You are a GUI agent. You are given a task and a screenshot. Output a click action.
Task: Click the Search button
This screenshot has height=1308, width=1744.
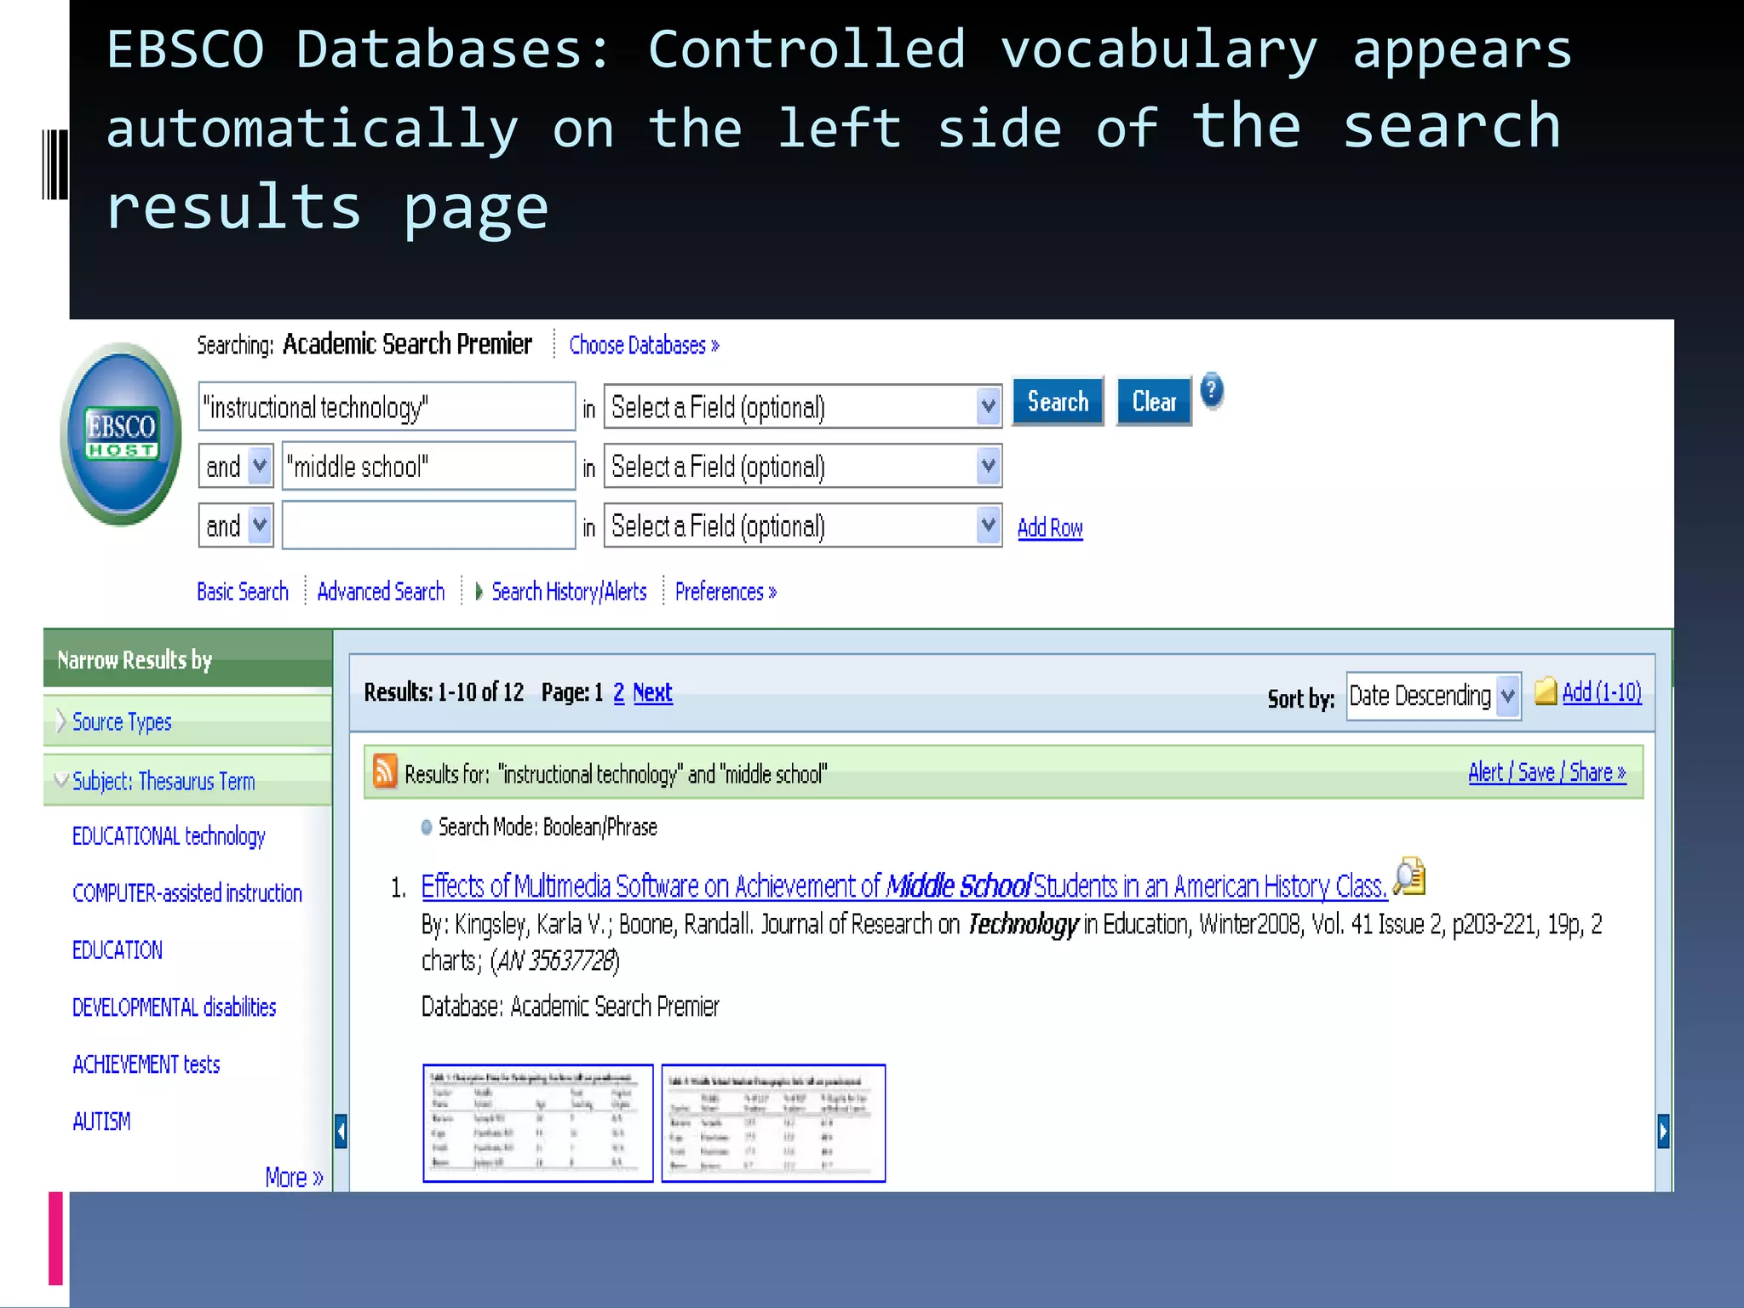[x=1058, y=401]
